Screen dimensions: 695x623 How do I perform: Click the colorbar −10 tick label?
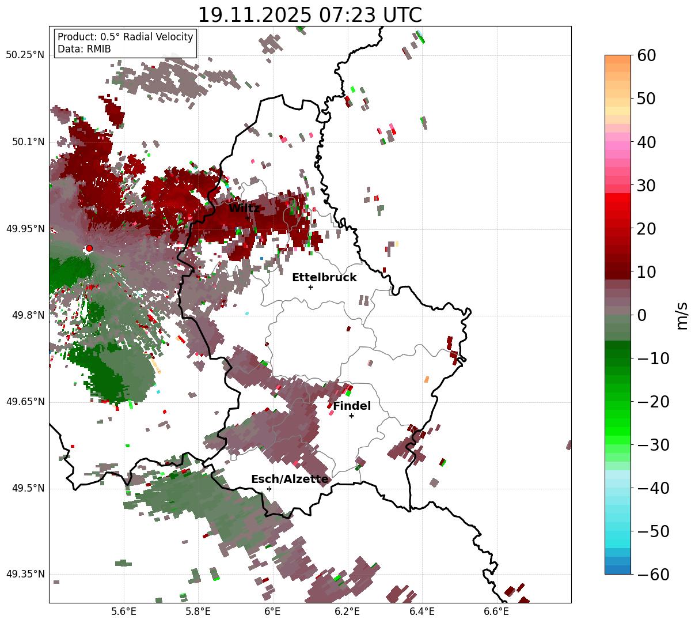coord(654,358)
